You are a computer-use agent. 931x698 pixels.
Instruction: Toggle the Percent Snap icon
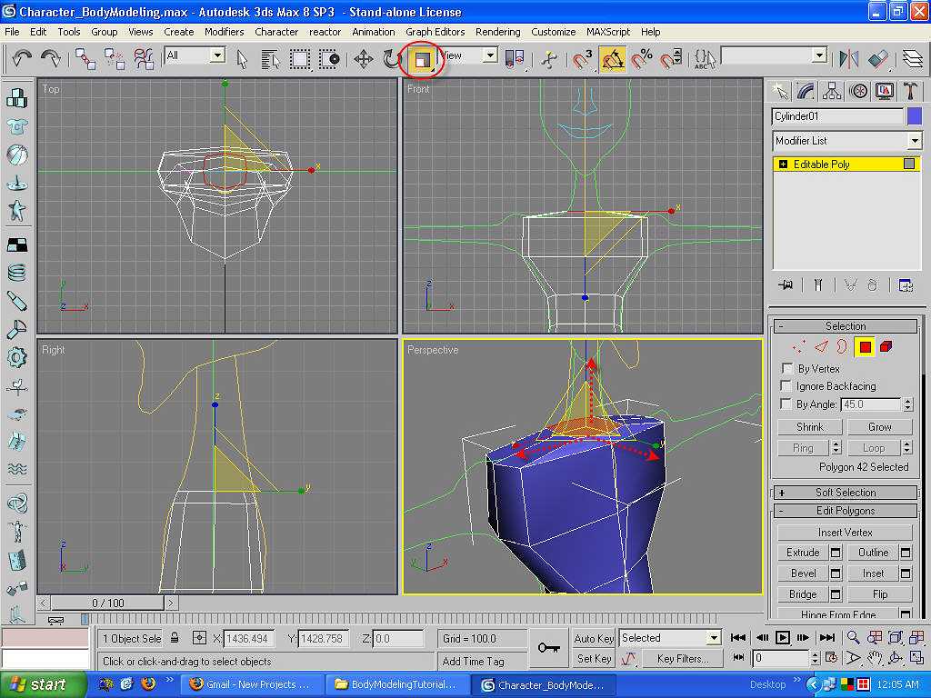click(x=641, y=59)
